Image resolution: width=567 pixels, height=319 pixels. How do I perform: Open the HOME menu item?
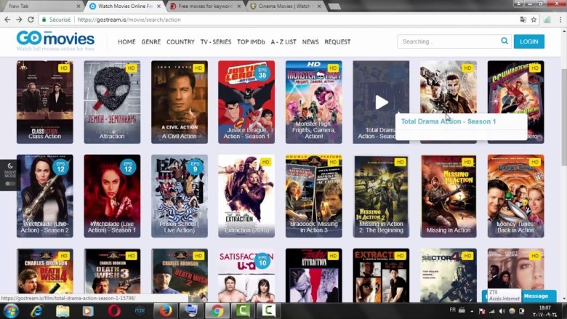(x=126, y=42)
